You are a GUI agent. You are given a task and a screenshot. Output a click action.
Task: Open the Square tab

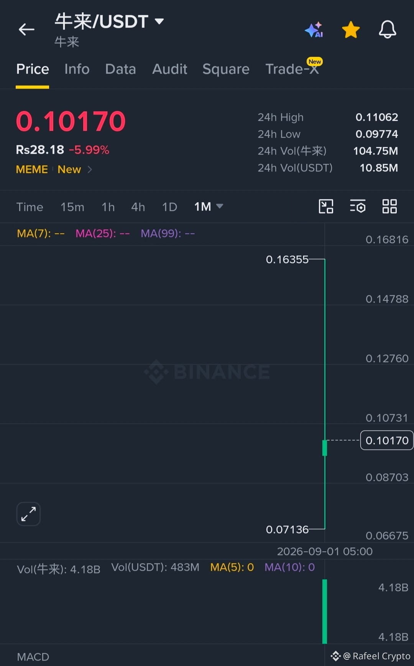pyautogui.click(x=226, y=69)
